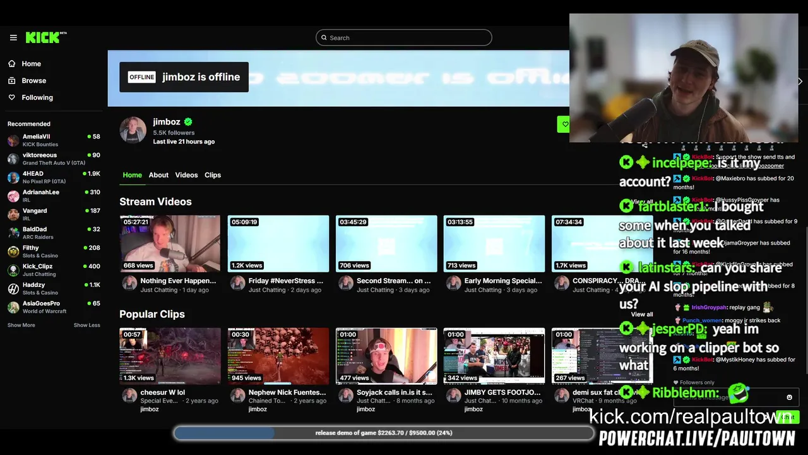The image size is (808, 455).
Task: Open the emoji picker in chat input
Action: (x=789, y=397)
